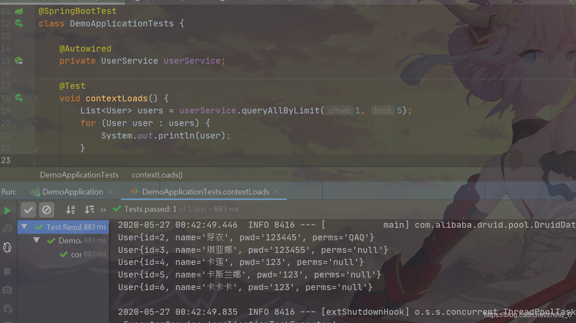Click the green Rerun arrow in the Run panel
The width and height of the screenshot is (576, 323).
pos(7,210)
